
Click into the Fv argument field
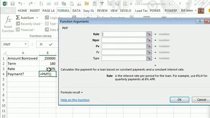124,52
